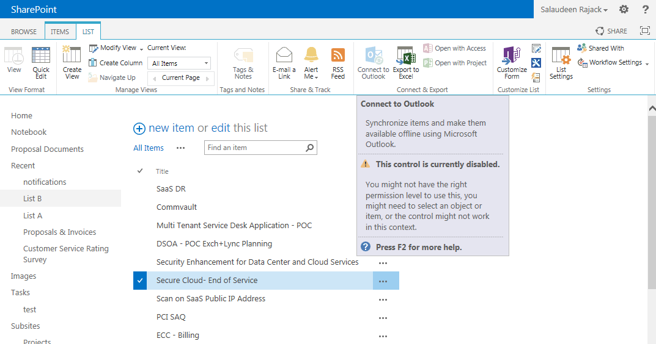
Task: Open List A in the sidebar
Action: point(32,215)
